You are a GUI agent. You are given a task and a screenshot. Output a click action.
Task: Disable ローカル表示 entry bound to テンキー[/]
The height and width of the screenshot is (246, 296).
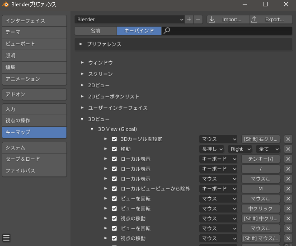pos(114,159)
